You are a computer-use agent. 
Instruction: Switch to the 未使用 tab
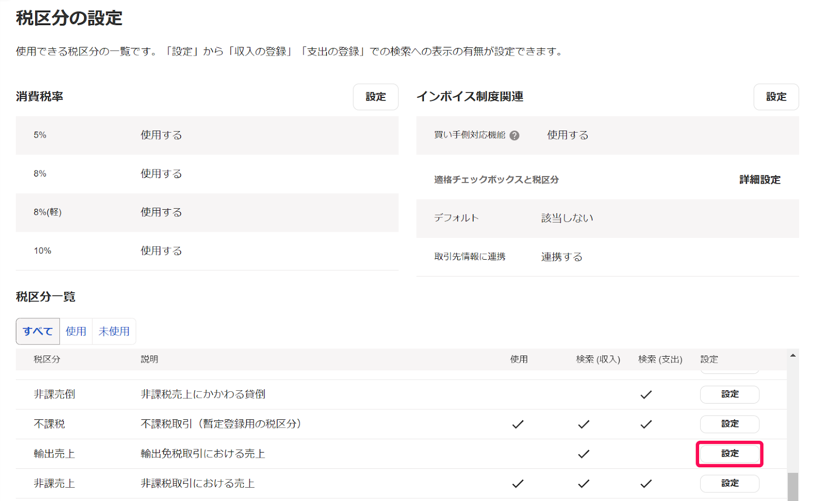click(x=114, y=331)
